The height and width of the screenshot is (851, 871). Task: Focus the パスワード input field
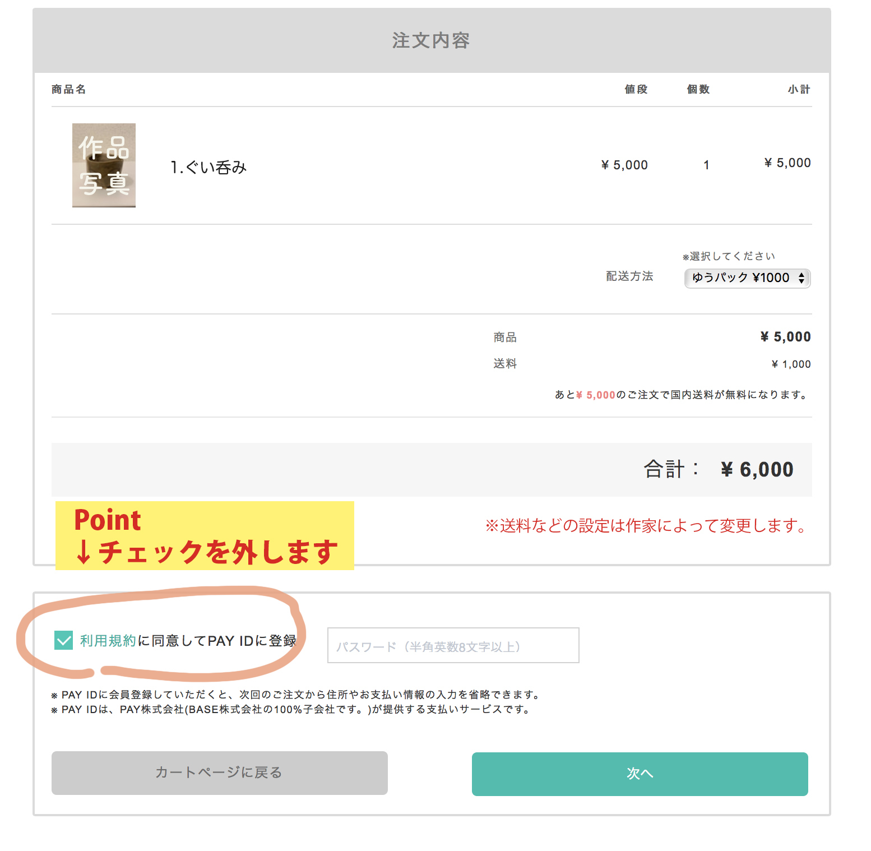click(x=453, y=645)
